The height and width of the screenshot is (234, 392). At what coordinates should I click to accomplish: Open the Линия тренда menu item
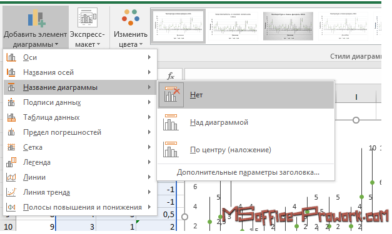(80, 192)
